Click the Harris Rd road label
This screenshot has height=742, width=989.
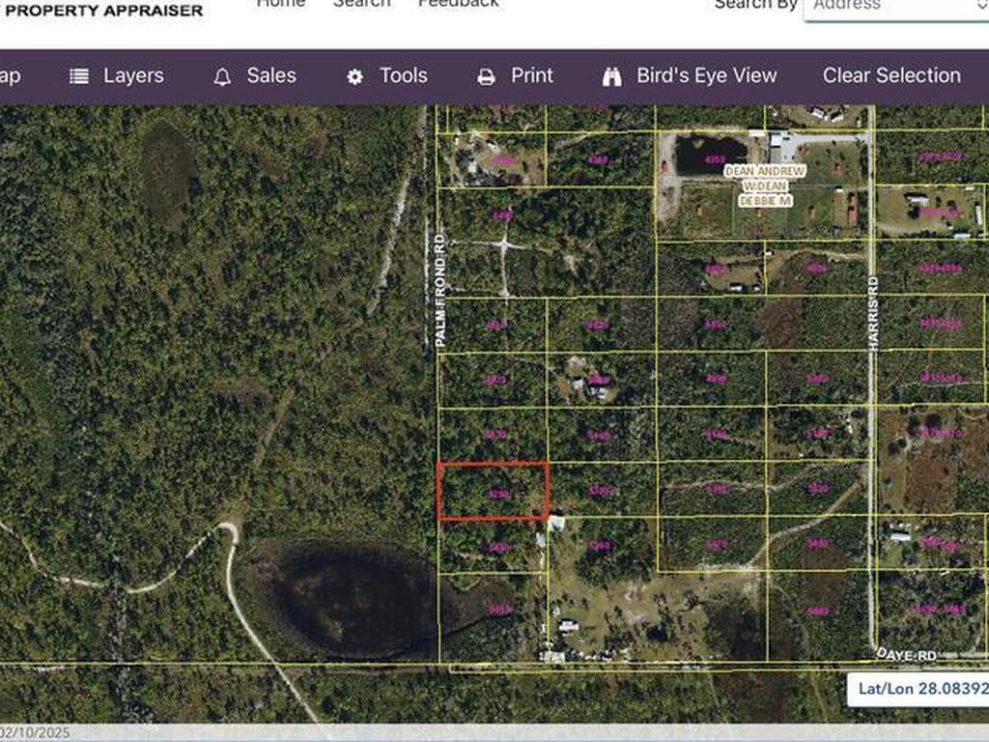873,313
